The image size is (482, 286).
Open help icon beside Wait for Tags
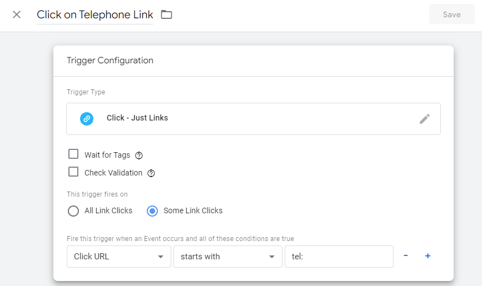click(x=139, y=155)
